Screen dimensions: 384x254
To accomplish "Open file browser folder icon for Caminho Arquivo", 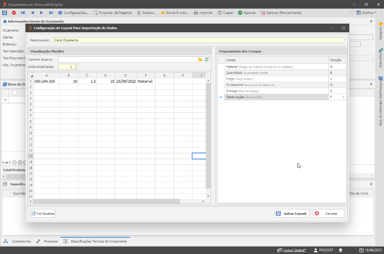I will click(200, 59).
